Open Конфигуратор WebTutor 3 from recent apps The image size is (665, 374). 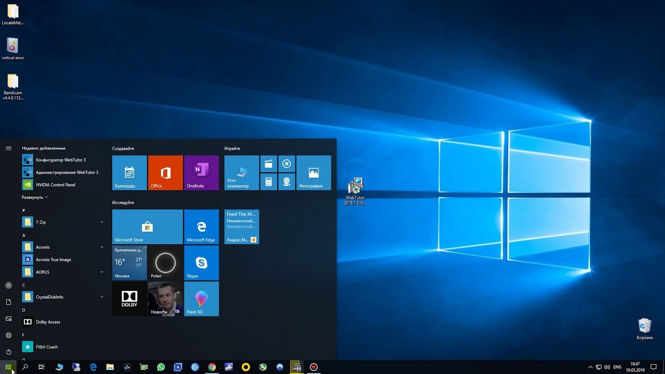coord(63,160)
